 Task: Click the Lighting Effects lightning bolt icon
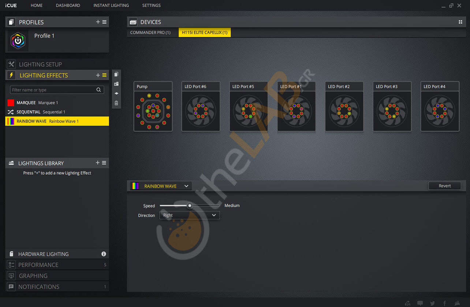tap(11, 75)
